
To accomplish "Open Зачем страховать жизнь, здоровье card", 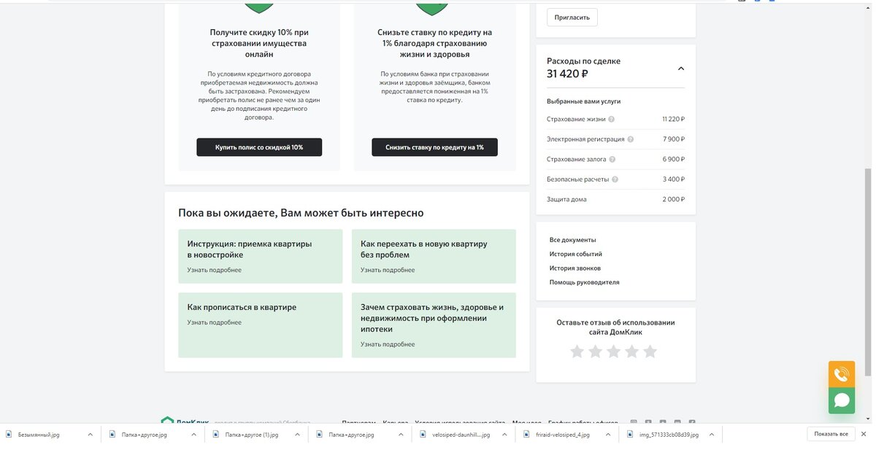I will (434, 325).
